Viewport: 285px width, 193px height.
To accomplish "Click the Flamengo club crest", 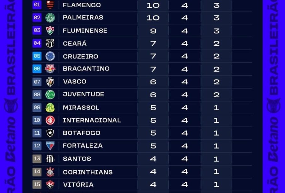I will (x=50, y=5).
